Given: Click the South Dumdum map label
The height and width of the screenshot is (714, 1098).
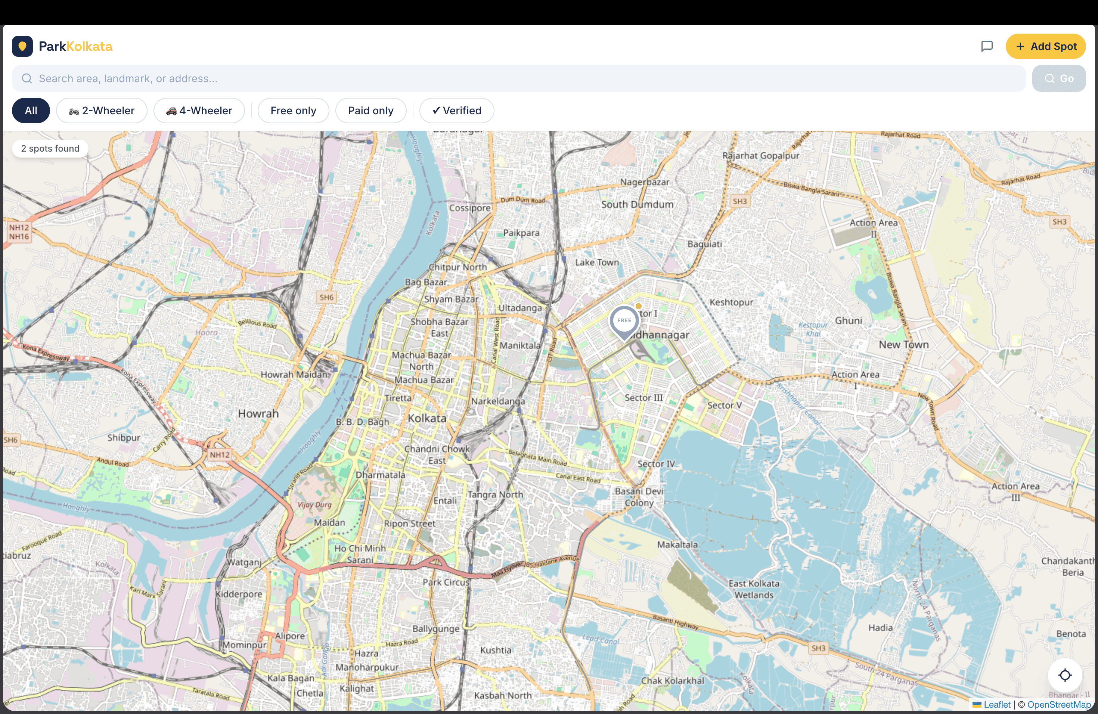Looking at the screenshot, I should pos(638,204).
